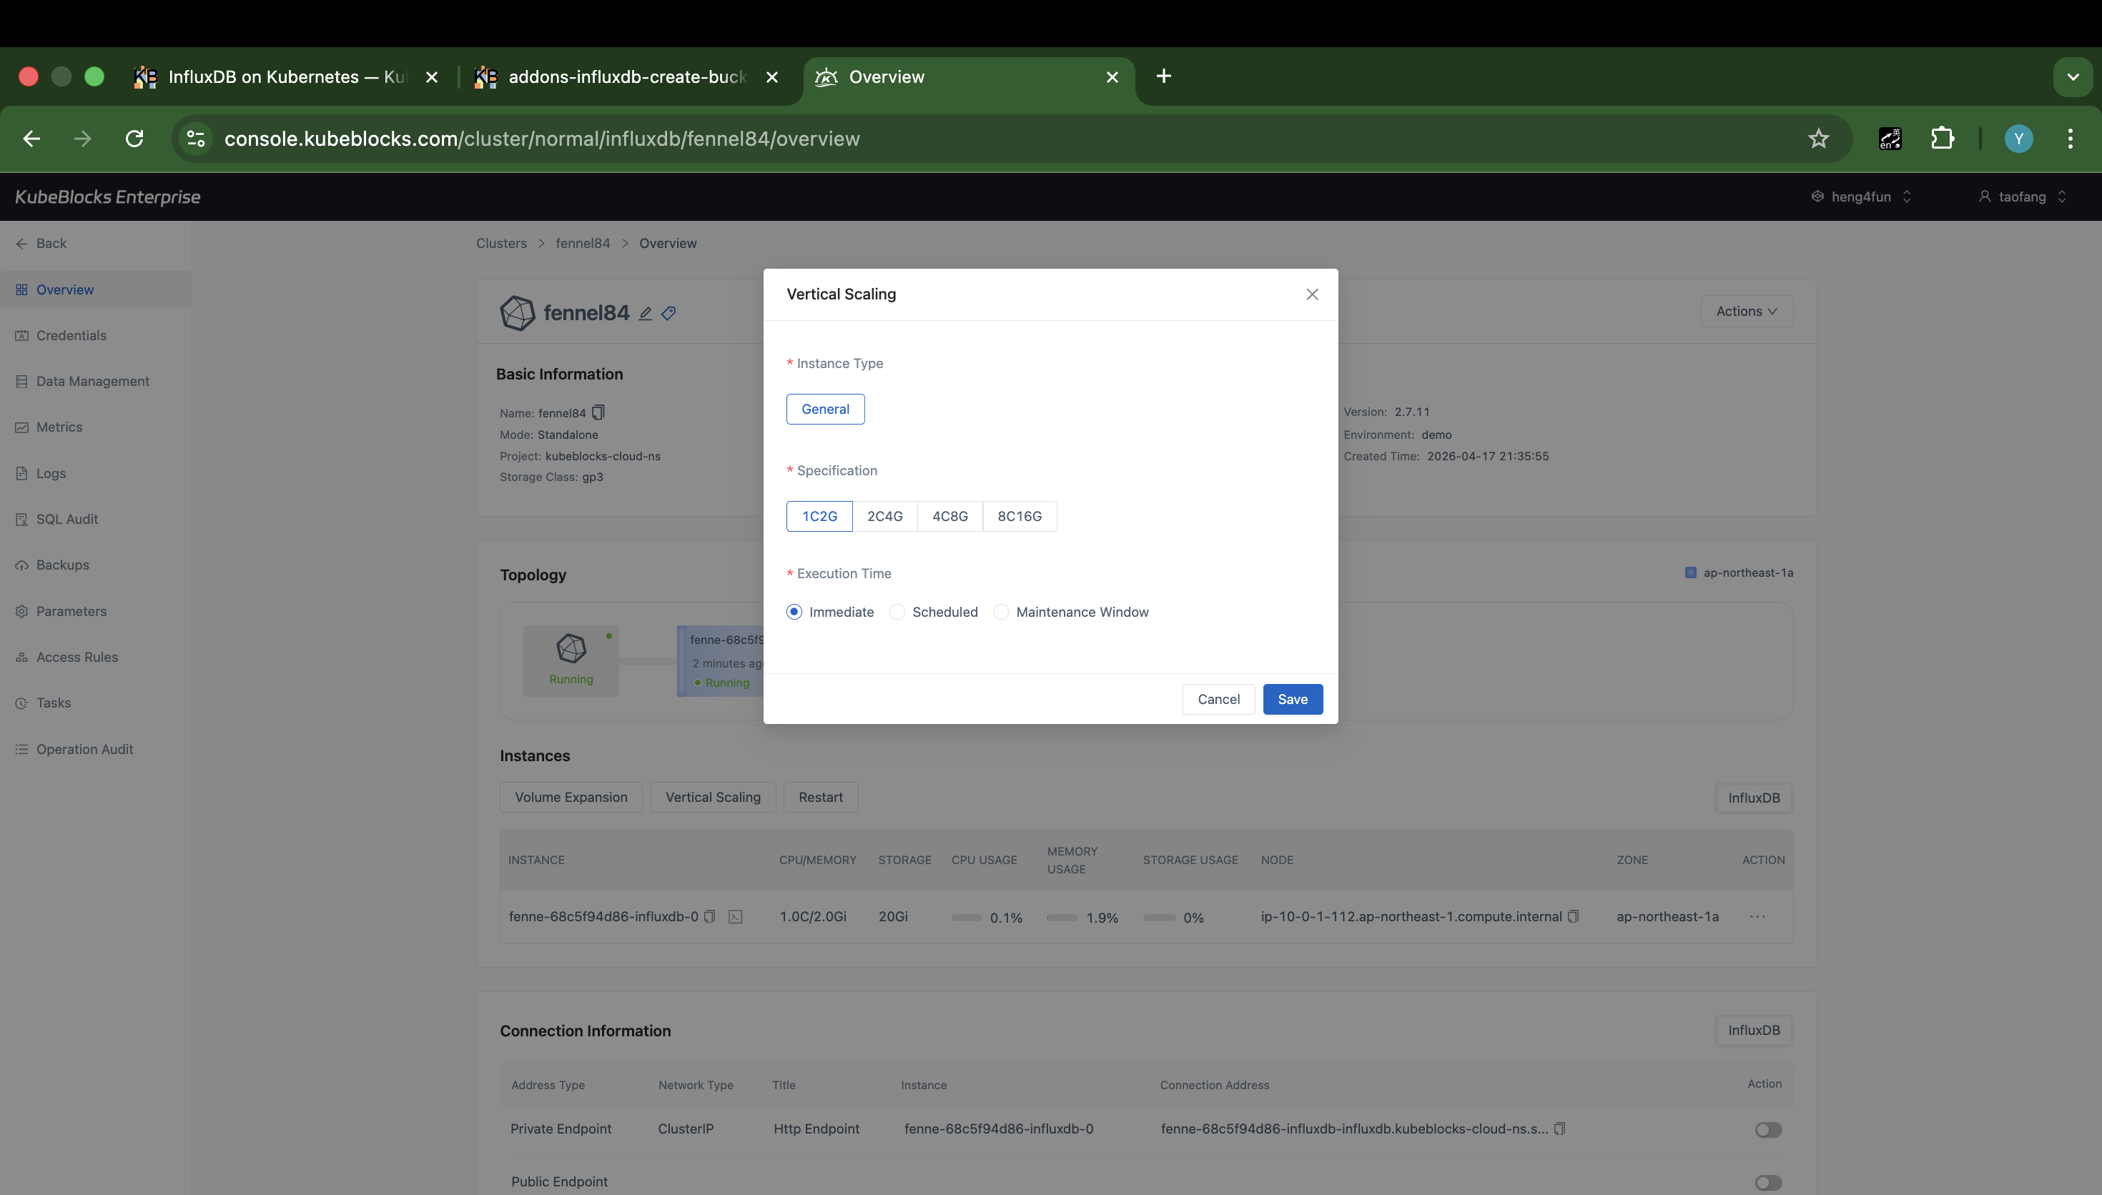The image size is (2102, 1195).
Task: Open terminal for fenne-68c5f94d86-influxdb-0
Action: tap(736, 917)
